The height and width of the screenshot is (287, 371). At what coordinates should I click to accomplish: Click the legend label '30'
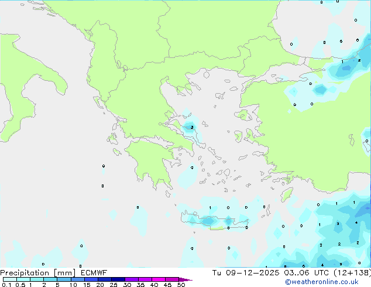(x=127, y=285)
